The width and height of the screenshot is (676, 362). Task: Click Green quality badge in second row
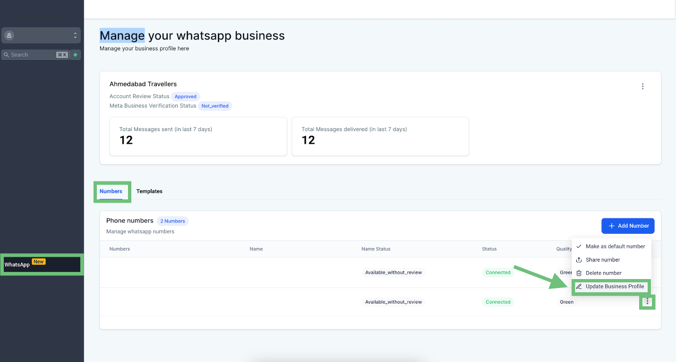click(x=567, y=302)
